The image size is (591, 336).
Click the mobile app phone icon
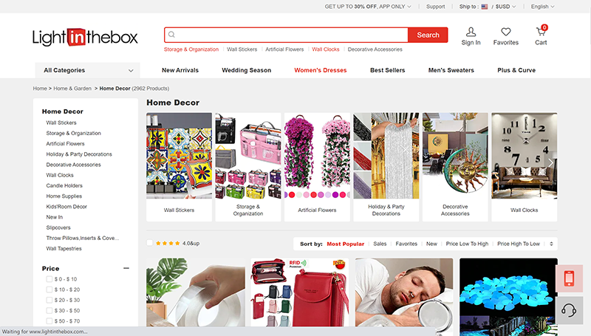[x=569, y=278]
